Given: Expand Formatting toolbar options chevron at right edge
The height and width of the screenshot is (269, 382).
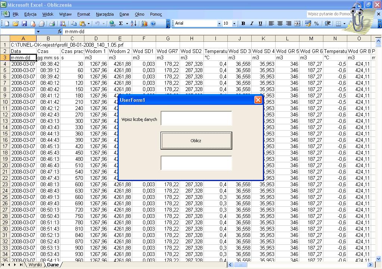Looking at the screenshot, I should pyautogui.click(x=380, y=24).
